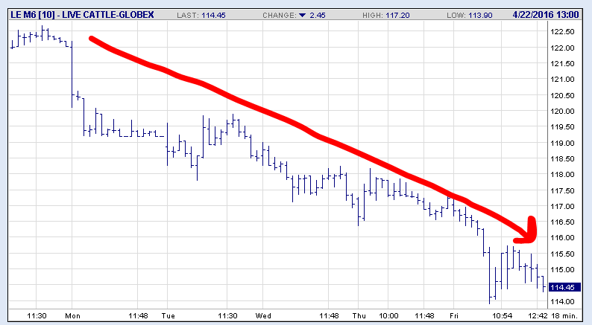
Task: Click the 122.50 price axis label
Action: pos(562,32)
